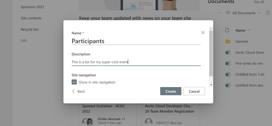Open the ellipsis more options in Documents
Image resolution: width=272 pixels, height=126 pixels.
click(219, 13)
